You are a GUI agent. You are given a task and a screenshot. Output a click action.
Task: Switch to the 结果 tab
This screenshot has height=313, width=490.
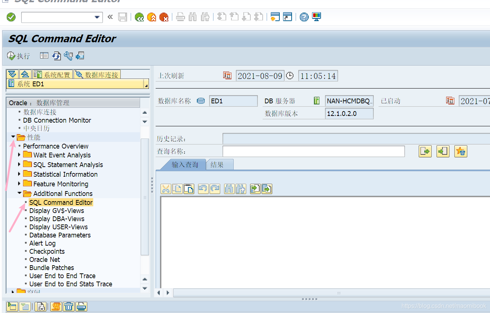click(x=219, y=164)
